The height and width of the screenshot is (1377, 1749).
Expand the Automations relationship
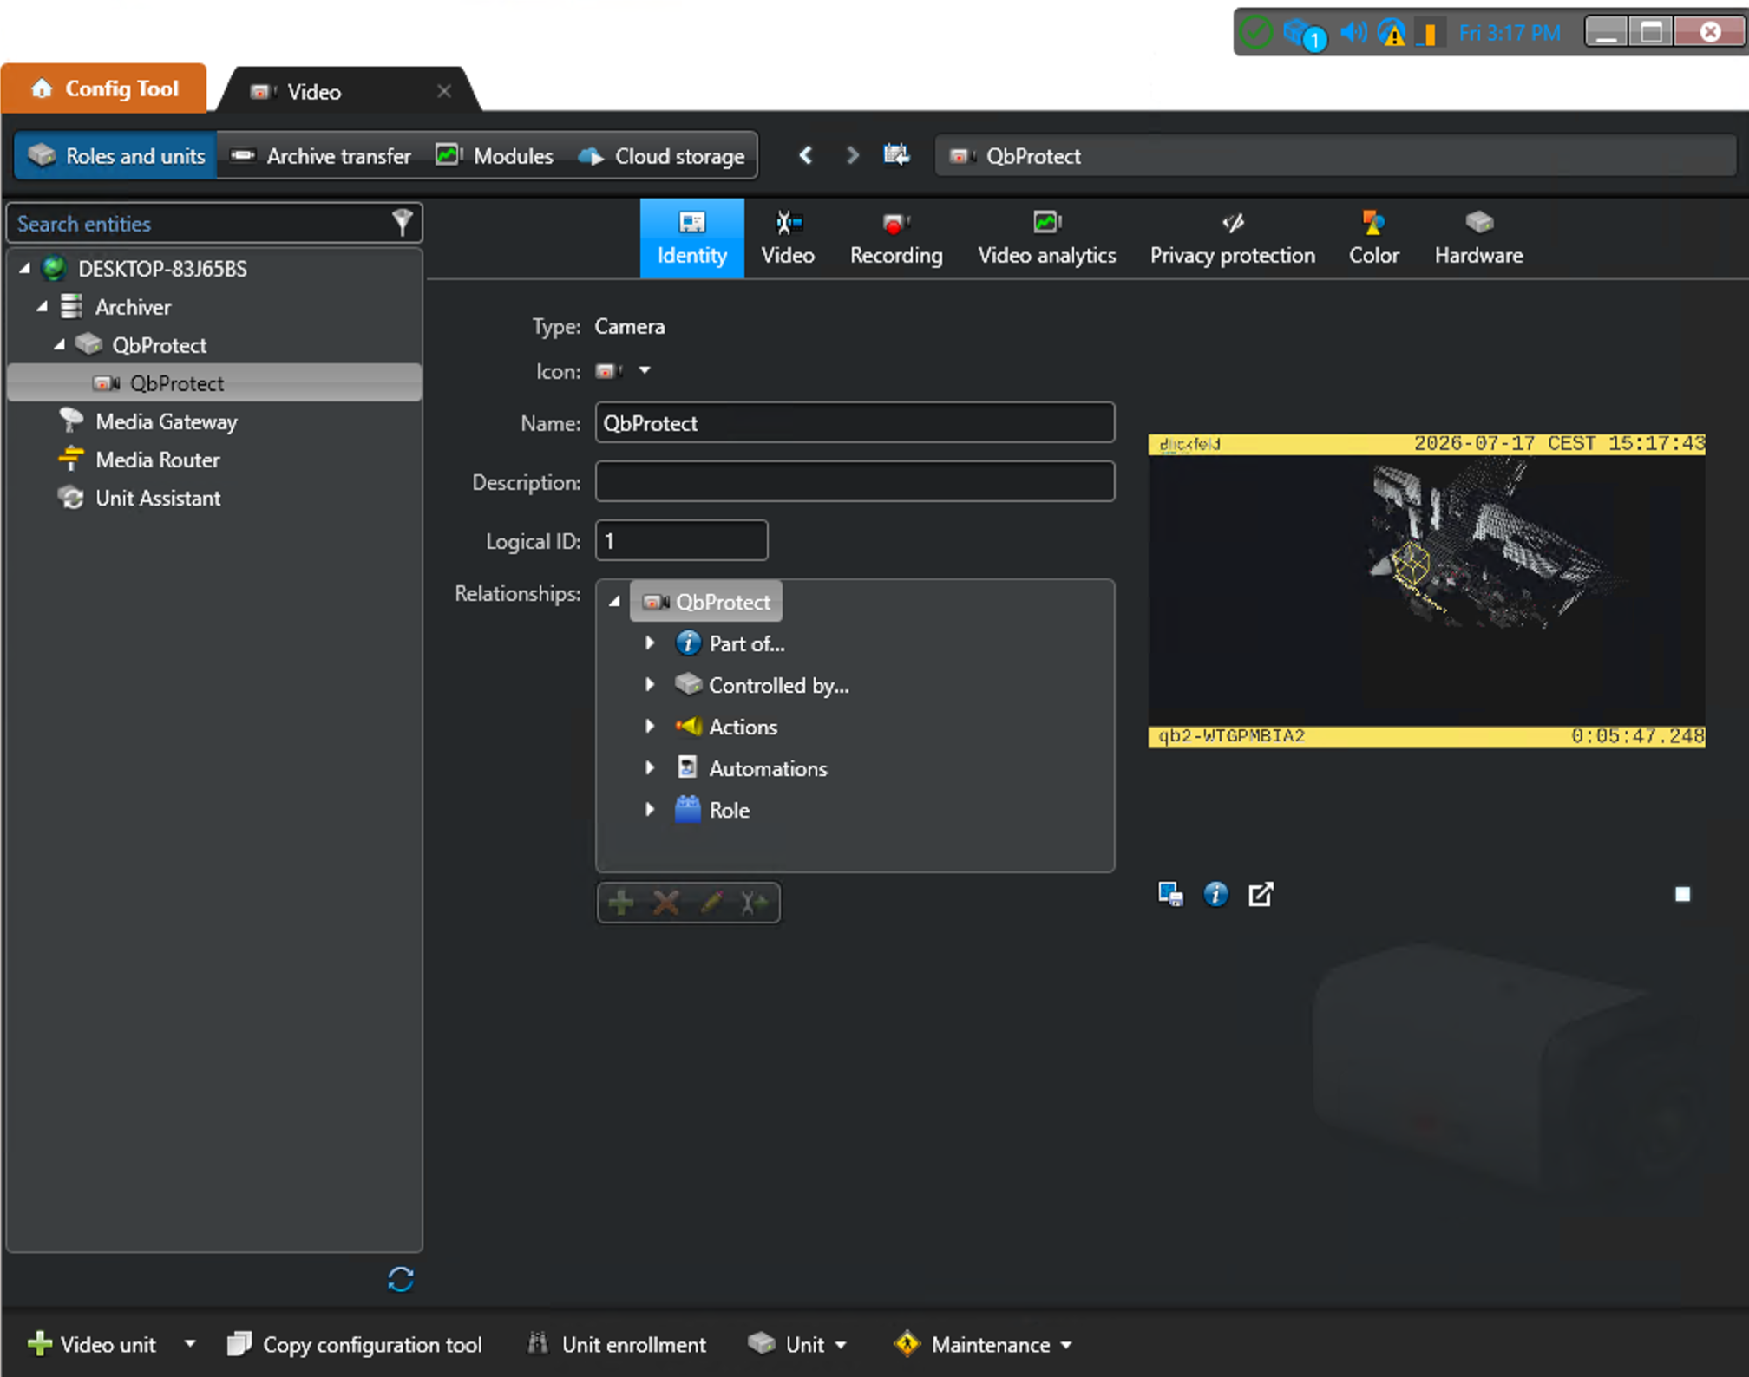[x=650, y=768]
